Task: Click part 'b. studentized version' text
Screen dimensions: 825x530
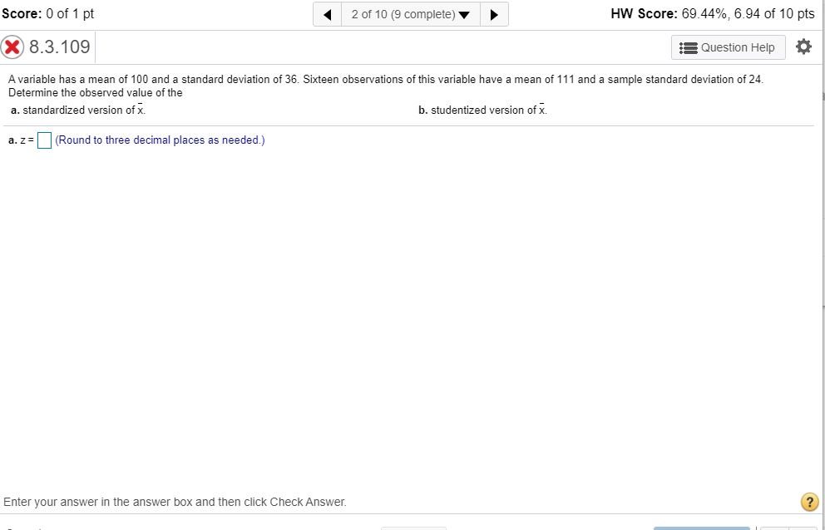Action: point(483,110)
